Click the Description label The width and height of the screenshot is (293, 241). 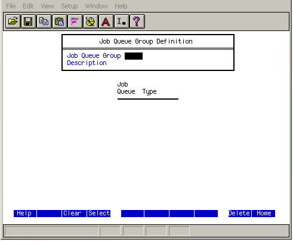(x=87, y=63)
